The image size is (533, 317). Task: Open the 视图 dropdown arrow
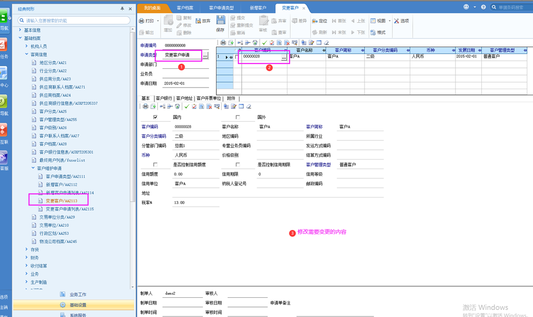(389, 21)
